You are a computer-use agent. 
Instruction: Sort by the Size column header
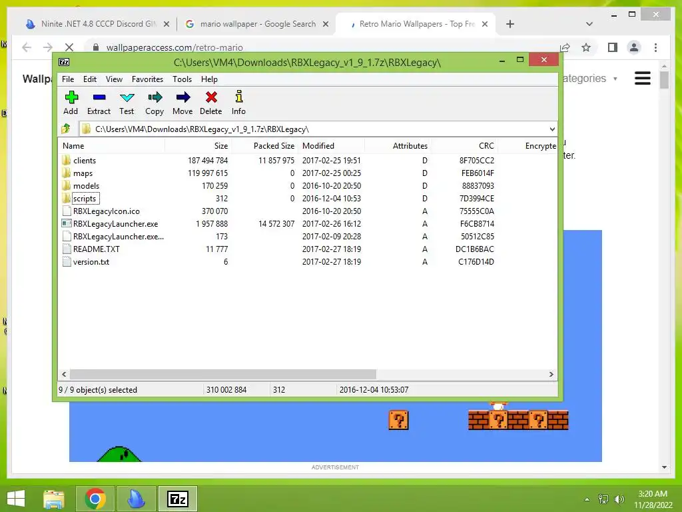(x=198, y=146)
